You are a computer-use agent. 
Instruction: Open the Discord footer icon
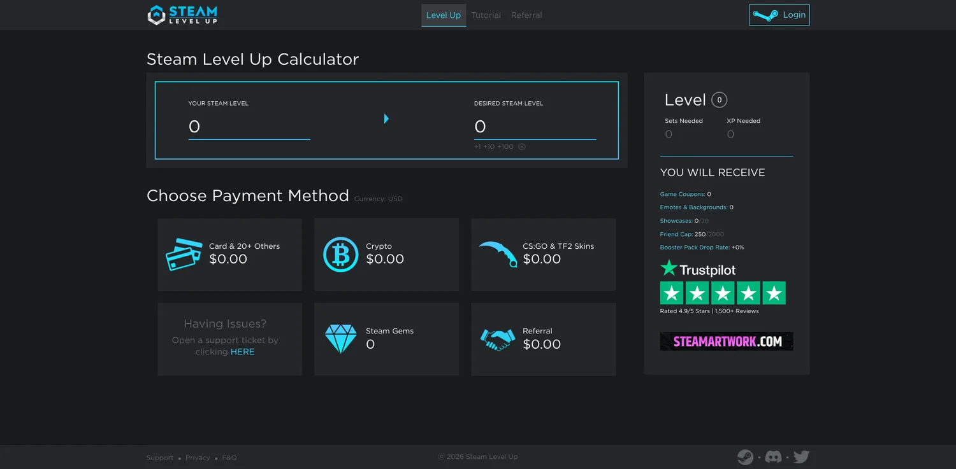point(773,457)
